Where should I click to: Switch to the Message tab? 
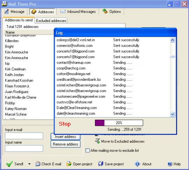tap(14, 12)
